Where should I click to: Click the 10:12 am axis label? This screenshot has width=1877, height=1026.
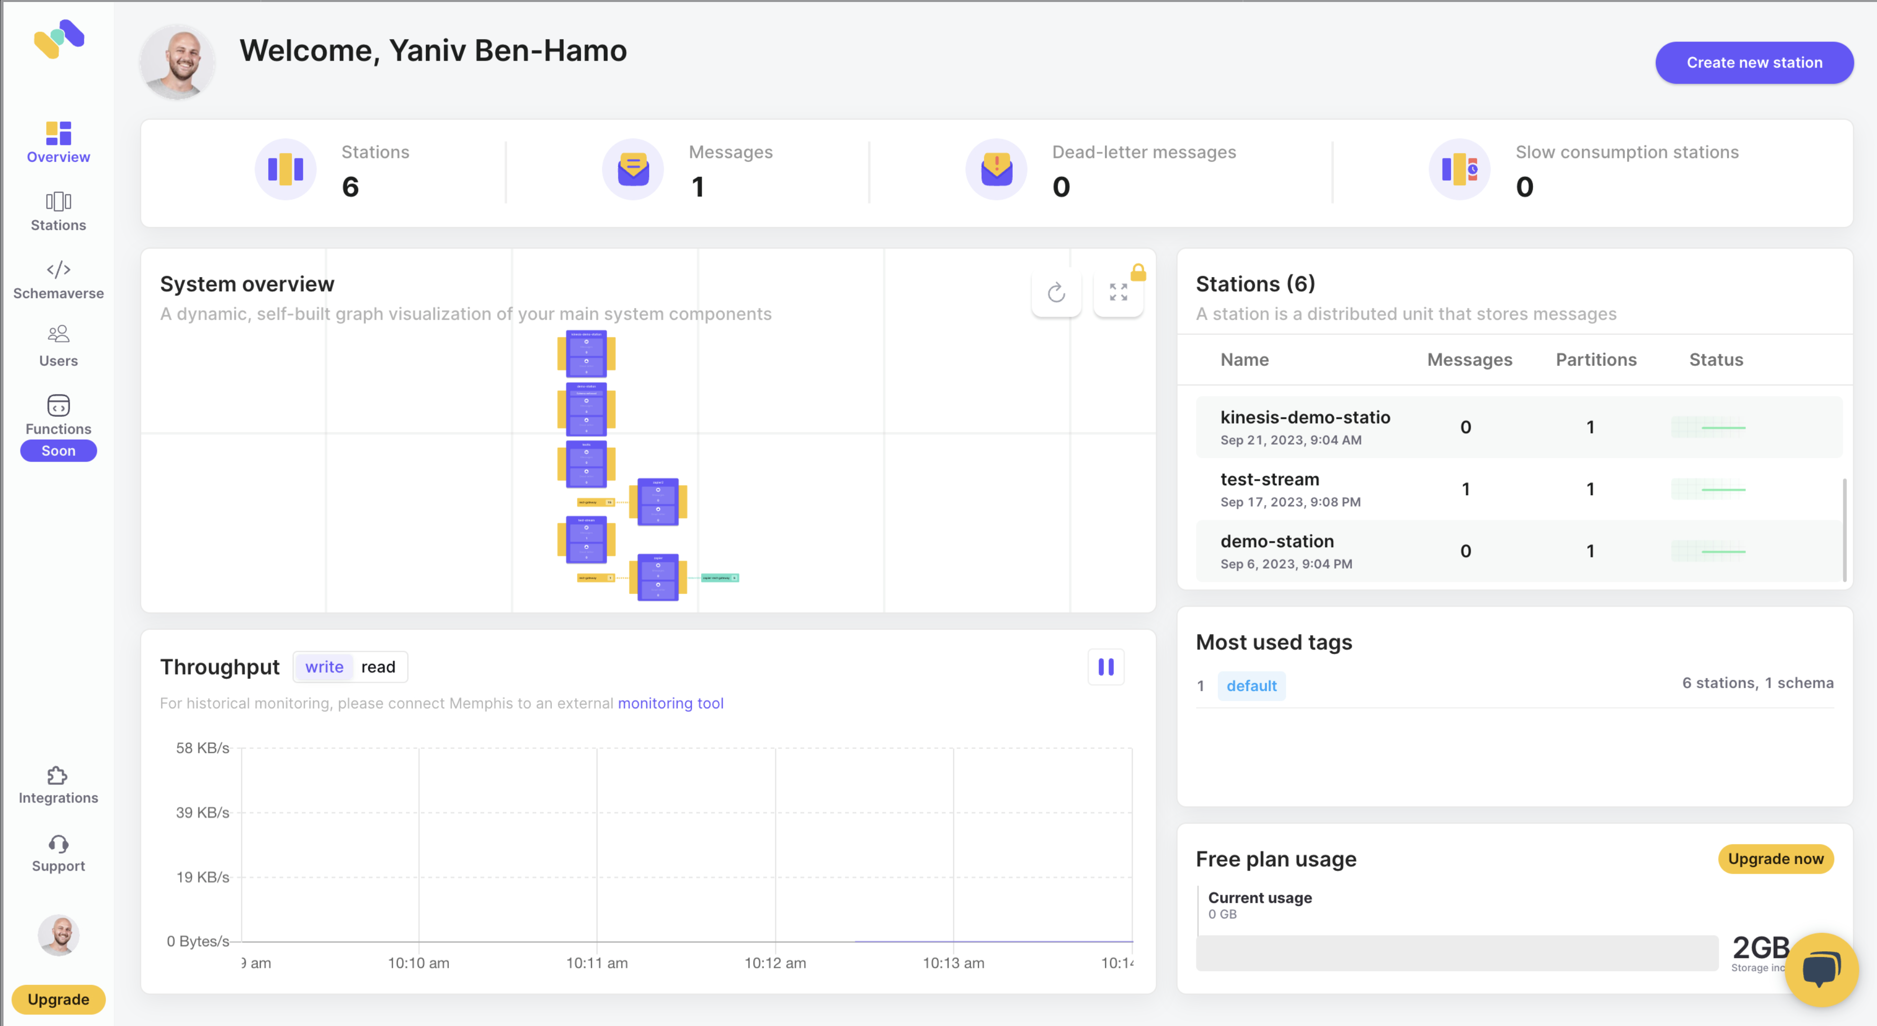pos(775,963)
